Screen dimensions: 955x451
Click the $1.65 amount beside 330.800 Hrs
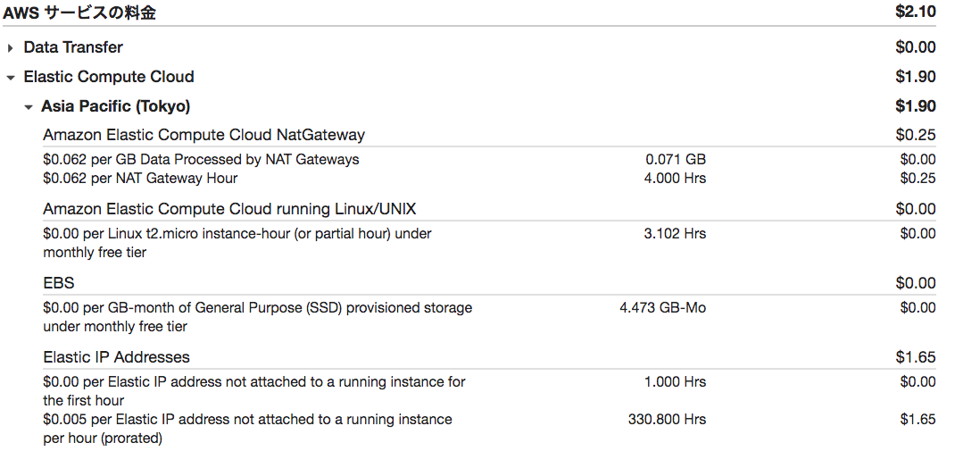click(918, 420)
